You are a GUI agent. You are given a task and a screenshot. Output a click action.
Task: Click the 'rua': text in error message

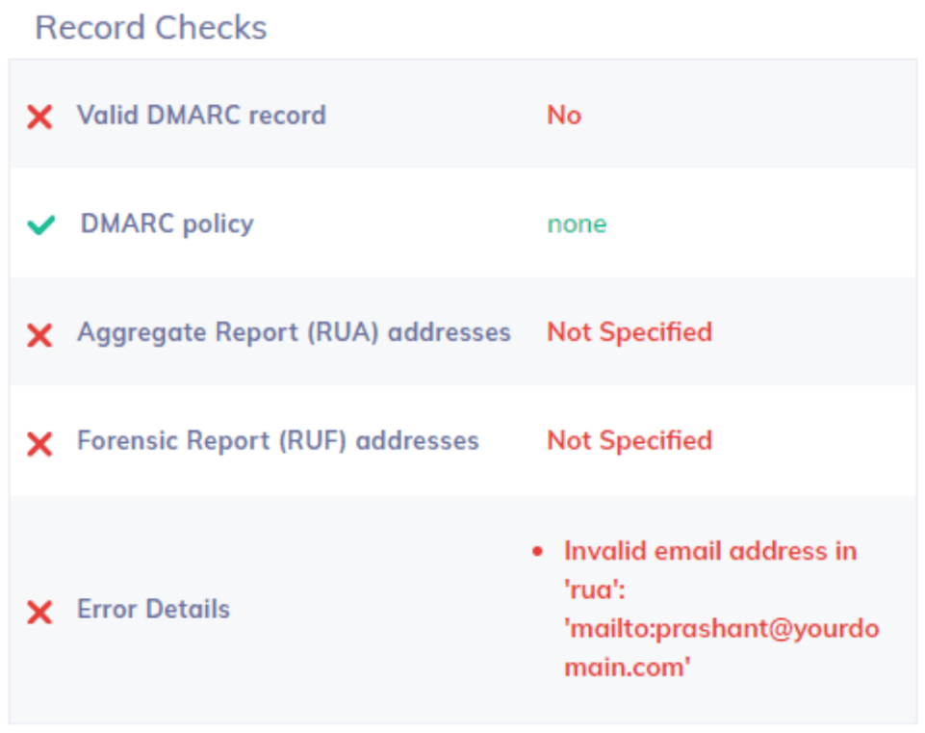597,590
